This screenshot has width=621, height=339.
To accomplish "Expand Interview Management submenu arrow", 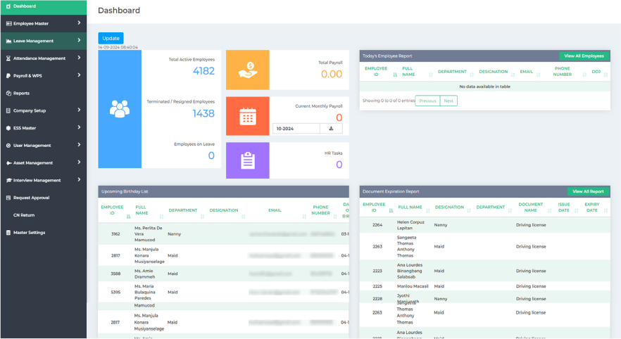I will [x=79, y=179].
